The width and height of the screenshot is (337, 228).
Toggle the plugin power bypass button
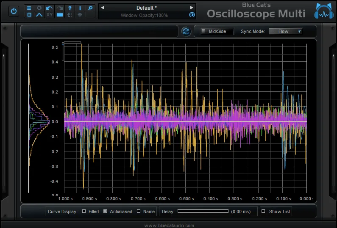(x=14, y=11)
